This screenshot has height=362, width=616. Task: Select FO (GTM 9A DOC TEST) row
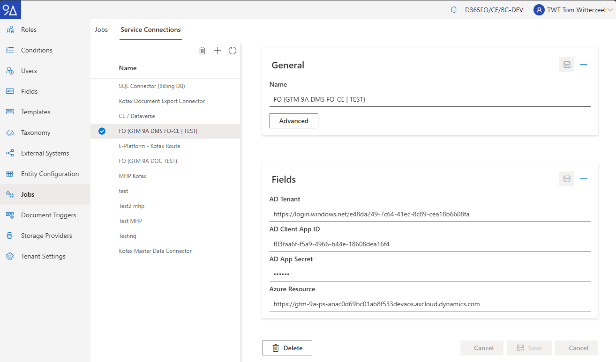(x=165, y=161)
